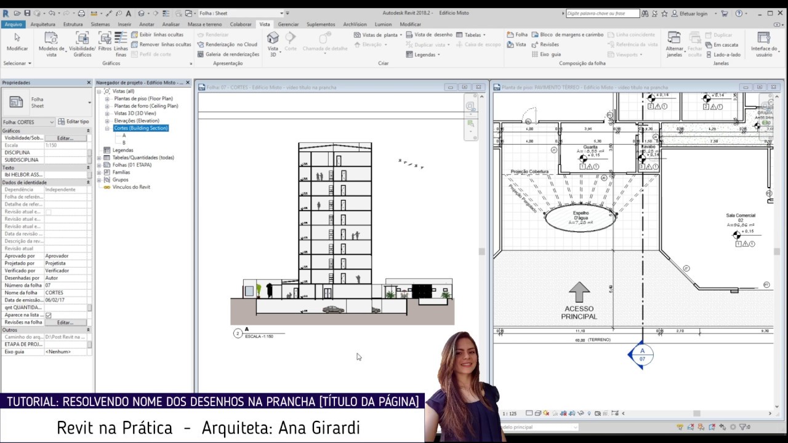
Task: Create a Vista de desenho
Action: 428,35
